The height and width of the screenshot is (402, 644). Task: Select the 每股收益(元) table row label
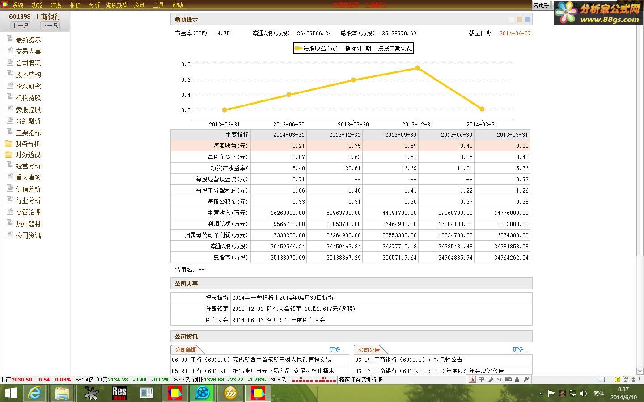pyautogui.click(x=230, y=146)
